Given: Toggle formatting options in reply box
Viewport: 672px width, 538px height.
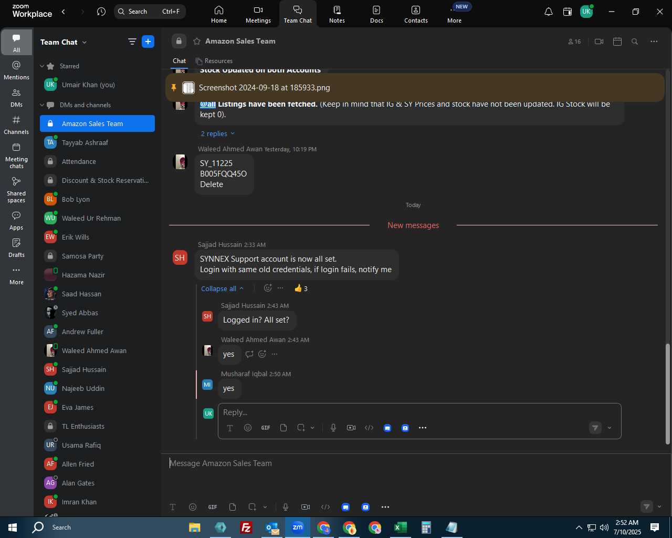Looking at the screenshot, I should pyautogui.click(x=230, y=428).
